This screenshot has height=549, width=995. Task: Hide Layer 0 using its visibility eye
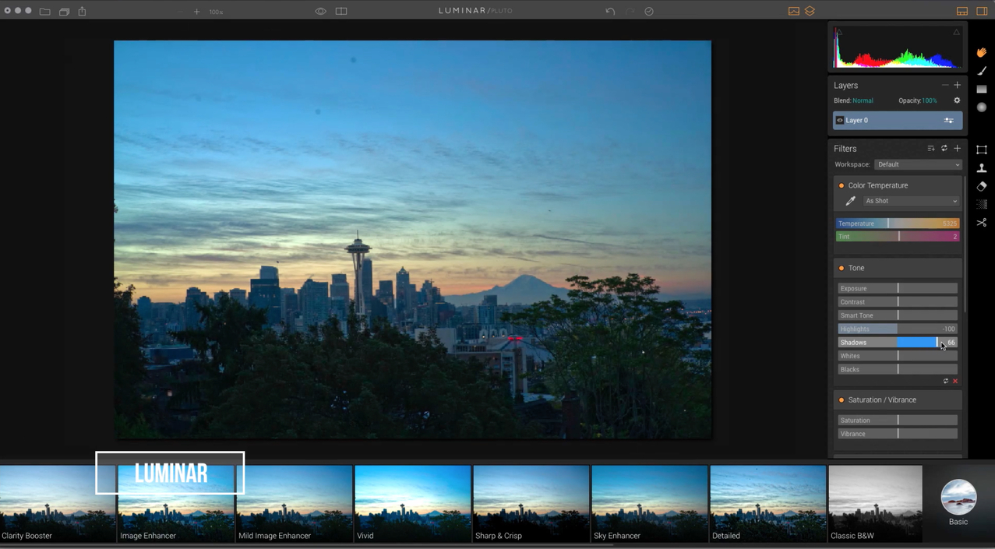point(840,120)
